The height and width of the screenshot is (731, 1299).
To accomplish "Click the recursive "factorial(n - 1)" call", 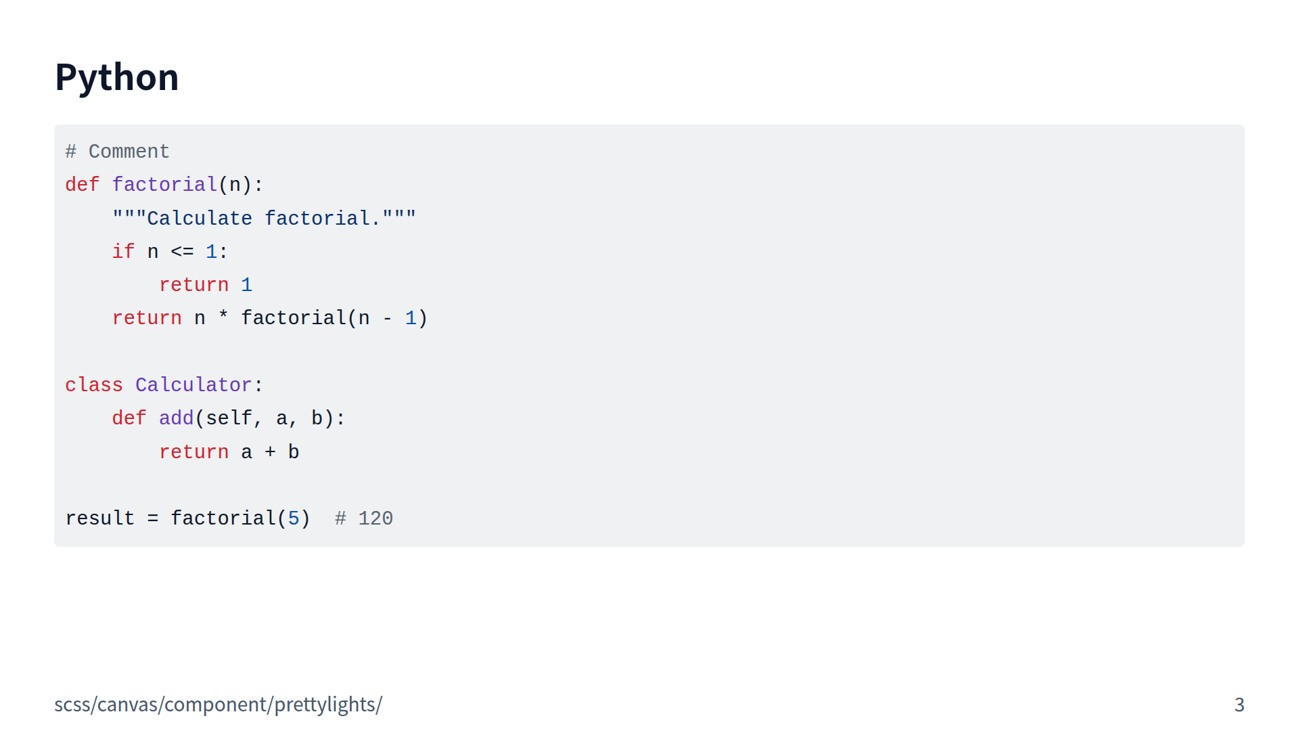I will coord(334,318).
